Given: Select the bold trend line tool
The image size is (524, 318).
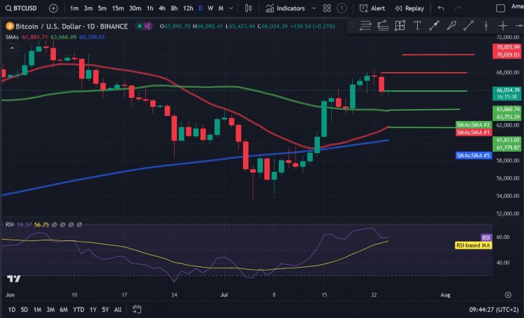Looking at the screenshot, I should [434, 25].
